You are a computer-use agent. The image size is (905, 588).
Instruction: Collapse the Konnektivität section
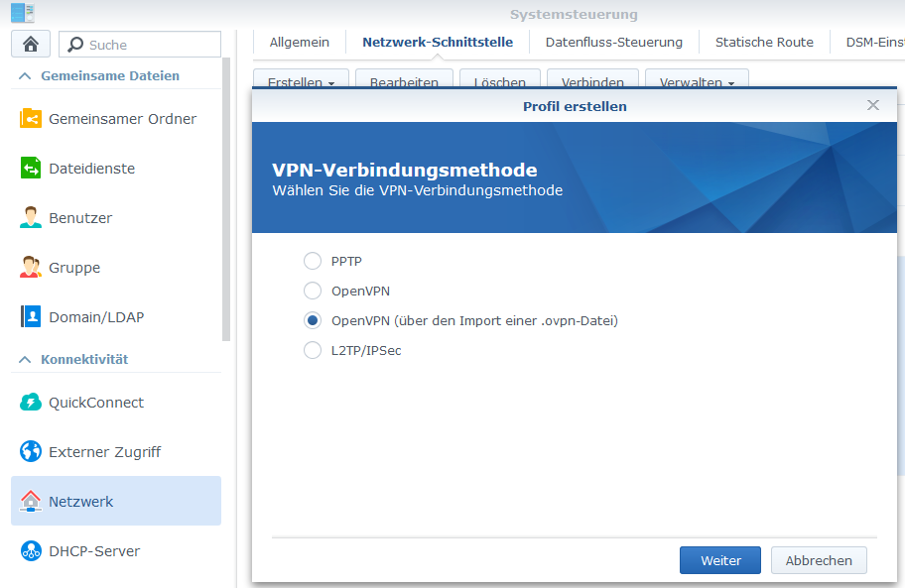point(25,360)
